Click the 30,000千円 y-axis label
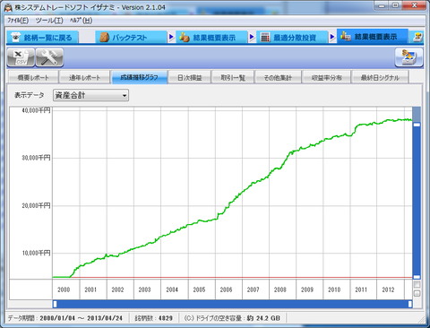Viewport: 430px width, 328px height. (36, 158)
